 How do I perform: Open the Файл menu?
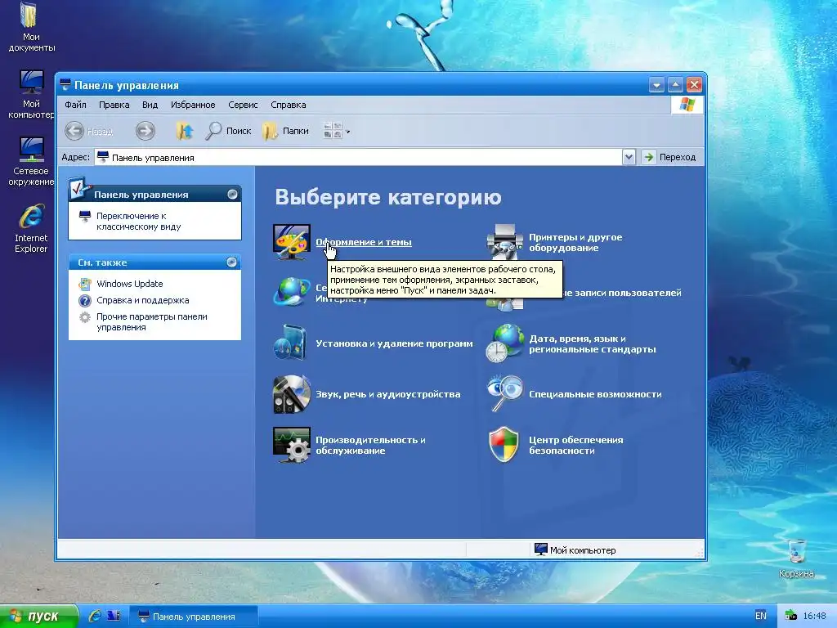click(75, 105)
